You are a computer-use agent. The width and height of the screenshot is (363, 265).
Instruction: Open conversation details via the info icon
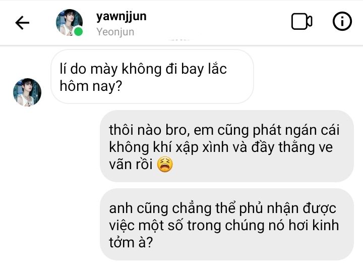pyautogui.click(x=342, y=21)
